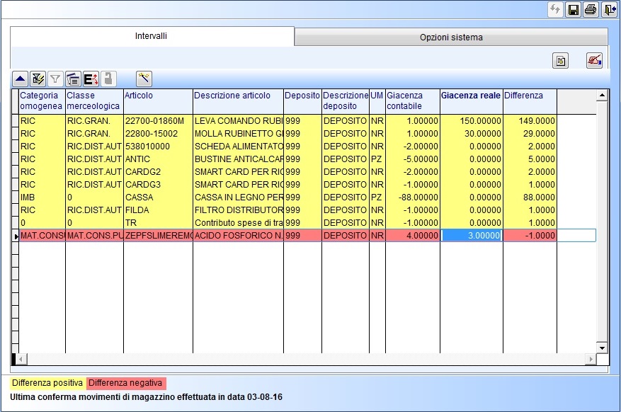The height and width of the screenshot is (412, 621).
Task: Click the CASSA IN LEGNO PER description cell
Action: pos(238,197)
